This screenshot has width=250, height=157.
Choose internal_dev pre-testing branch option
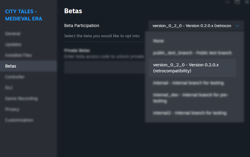click(x=191, y=98)
